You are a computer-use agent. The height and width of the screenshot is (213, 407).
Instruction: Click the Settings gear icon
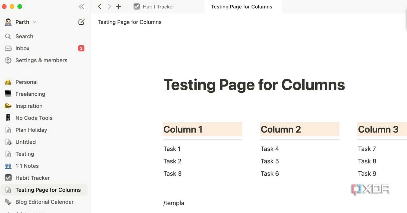coord(8,60)
